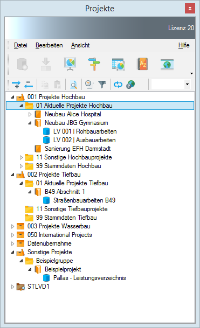Click inside the empty toolbar combo field

(x=168, y=85)
